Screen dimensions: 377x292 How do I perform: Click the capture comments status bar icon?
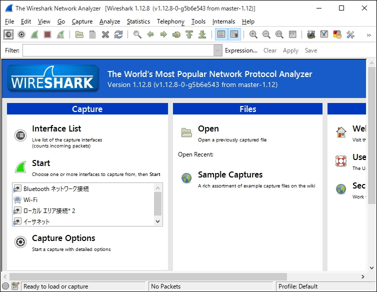click(x=15, y=286)
